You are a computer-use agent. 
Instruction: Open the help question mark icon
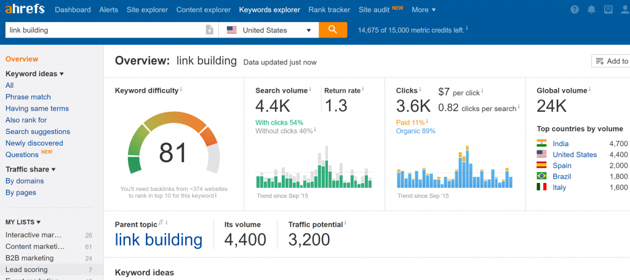(575, 10)
